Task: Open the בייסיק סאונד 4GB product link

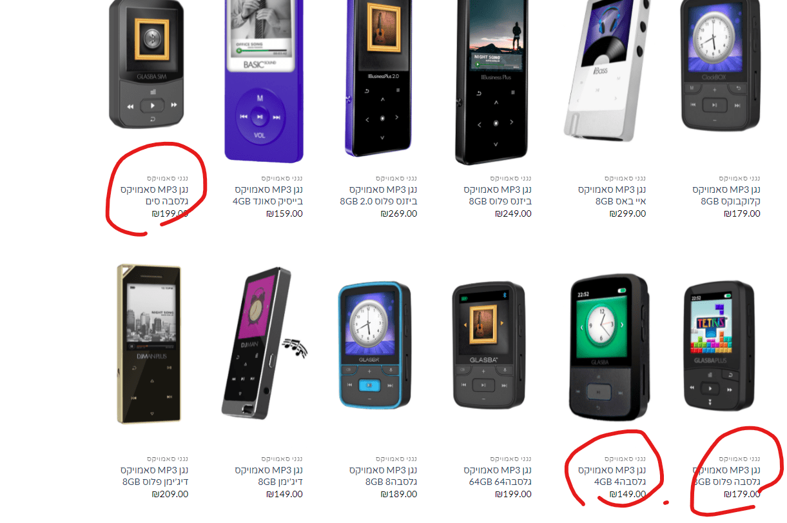Action: 269,195
